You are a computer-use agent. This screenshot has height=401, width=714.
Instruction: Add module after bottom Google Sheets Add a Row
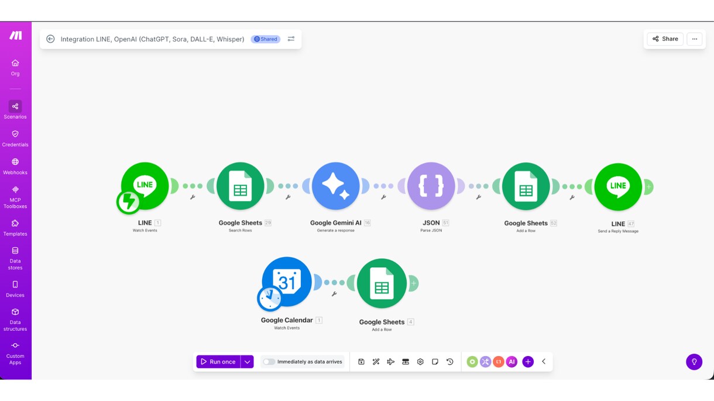pyautogui.click(x=413, y=284)
